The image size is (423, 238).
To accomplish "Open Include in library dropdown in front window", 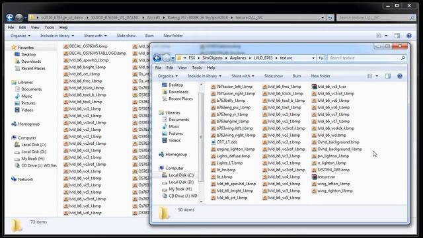I will [x=204, y=76].
